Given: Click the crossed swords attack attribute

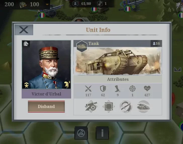Looking at the screenshot, I should pyautogui.click(x=88, y=89).
